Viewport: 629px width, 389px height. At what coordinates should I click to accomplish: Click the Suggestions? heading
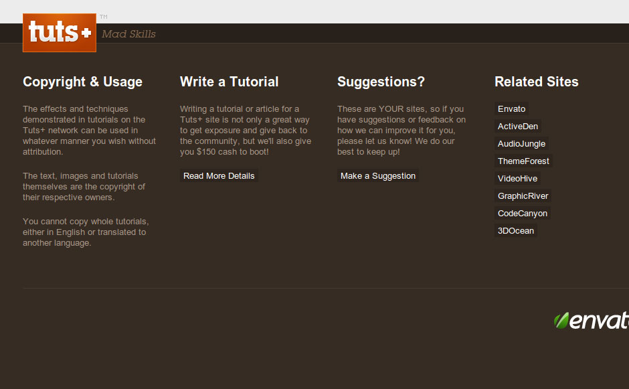coord(381,82)
